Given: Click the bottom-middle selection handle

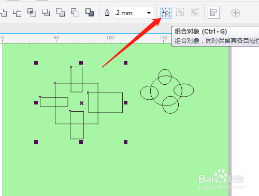Looking at the screenshot, I should [81, 142].
